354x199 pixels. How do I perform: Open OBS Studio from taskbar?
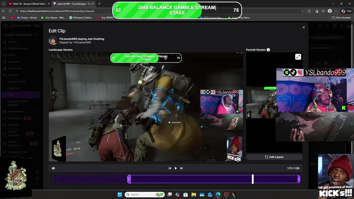[x=226, y=195]
